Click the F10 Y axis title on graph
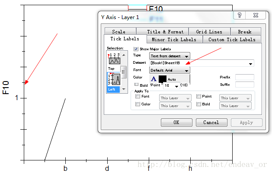This screenshot has height=173, width=272. (6, 88)
